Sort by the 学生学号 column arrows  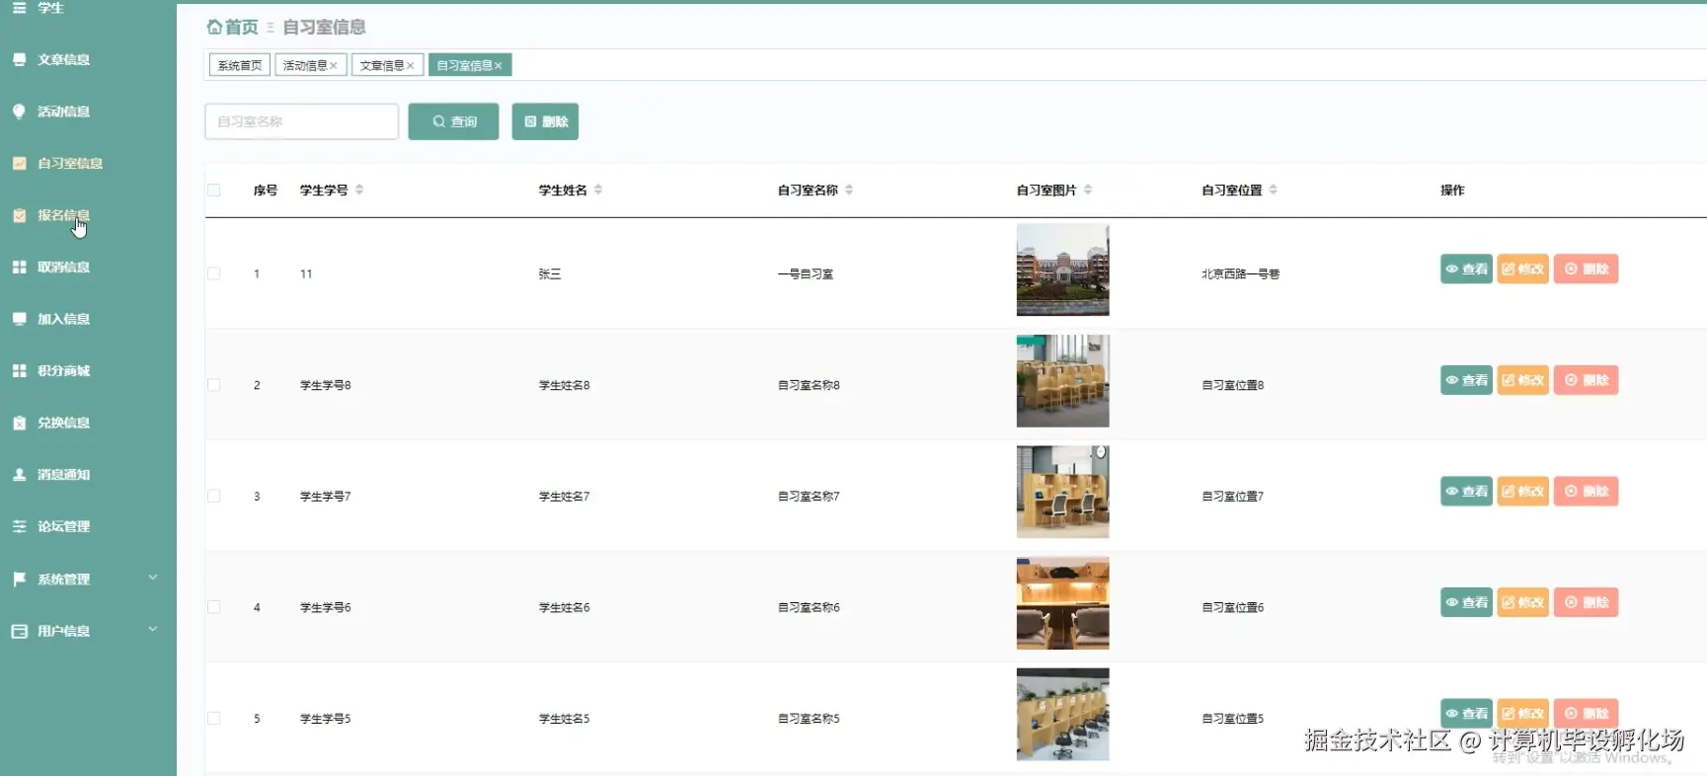359,190
